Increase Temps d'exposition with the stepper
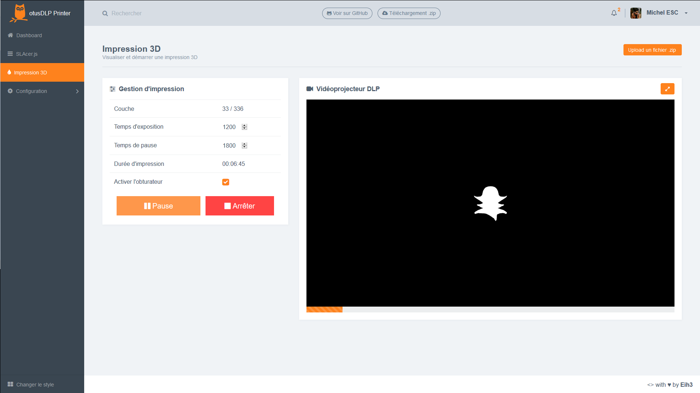 (x=245, y=125)
